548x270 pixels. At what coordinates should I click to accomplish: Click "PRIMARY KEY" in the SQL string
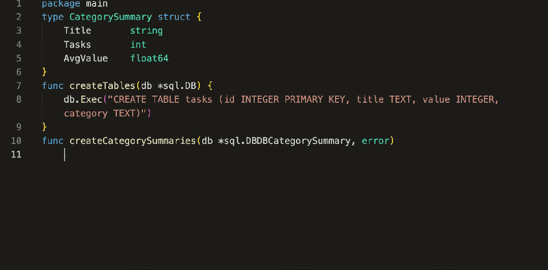point(315,100)
